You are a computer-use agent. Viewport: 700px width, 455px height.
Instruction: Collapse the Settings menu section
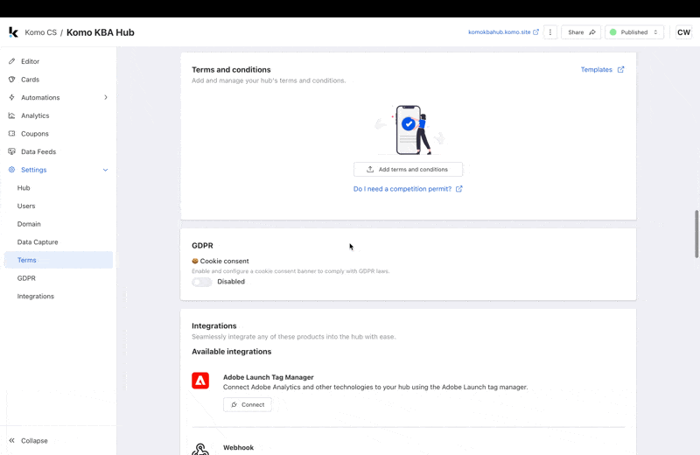106,170
